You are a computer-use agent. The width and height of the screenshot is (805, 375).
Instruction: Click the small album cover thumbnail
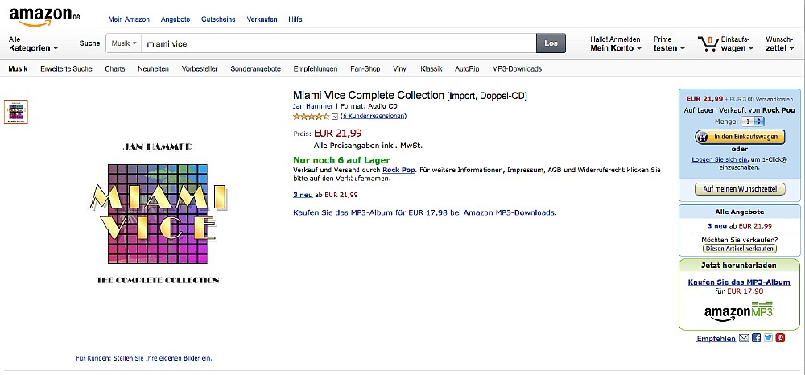16,112
